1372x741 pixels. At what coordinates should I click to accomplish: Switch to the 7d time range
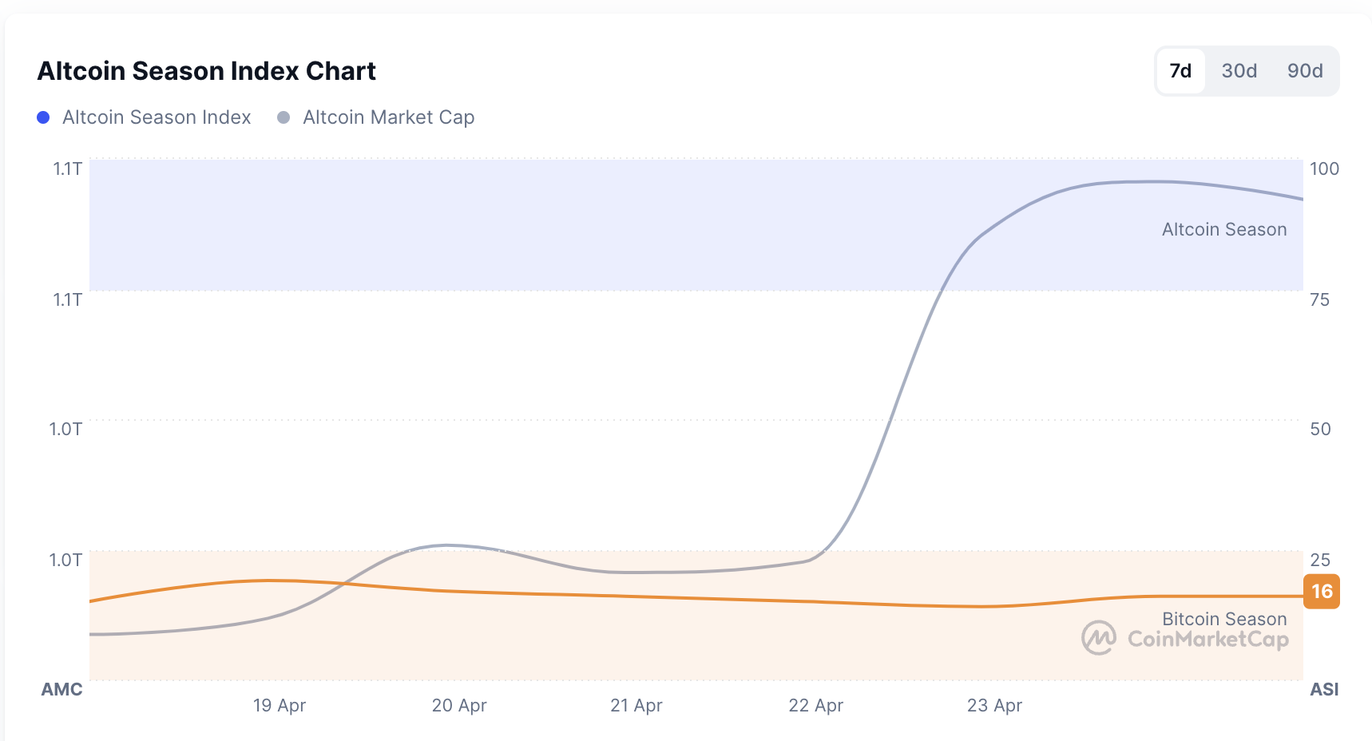coord(1180,70)
